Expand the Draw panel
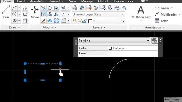 (15, 27)
